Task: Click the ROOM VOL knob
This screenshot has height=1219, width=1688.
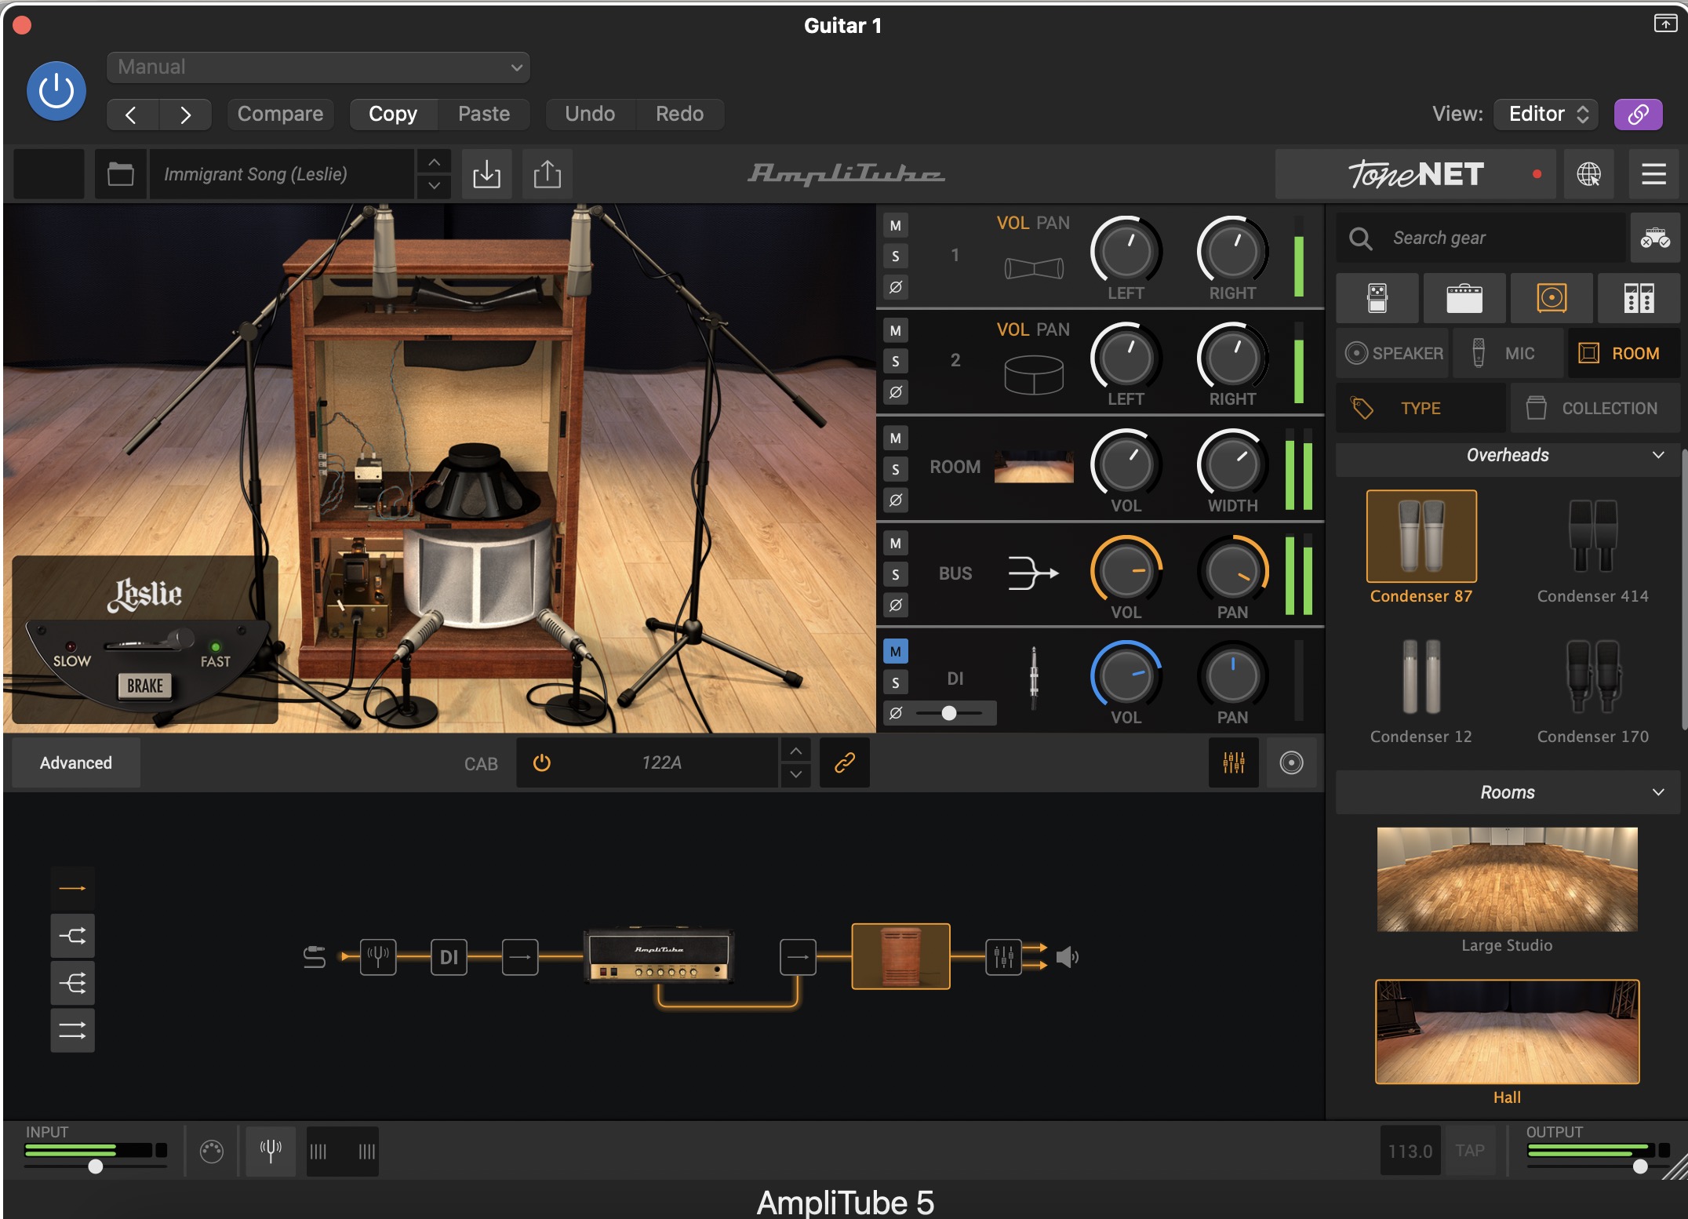Action: click(1126, 464)
